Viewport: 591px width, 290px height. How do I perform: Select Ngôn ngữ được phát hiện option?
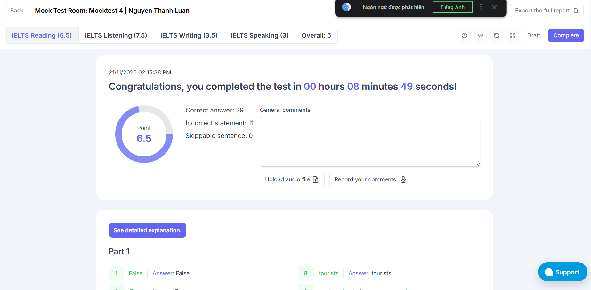(x=393, y=7)
